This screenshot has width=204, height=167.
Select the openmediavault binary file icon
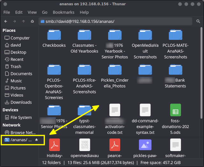tap(84, 145)
